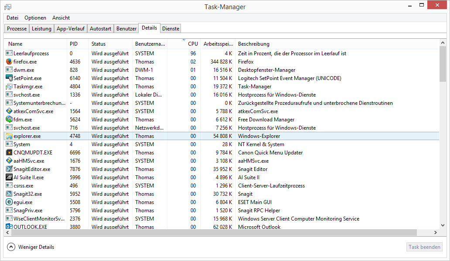Click the horizontal scrollbar right arrow
The width and height of the screenshot is (450, 261).
point(435,232)
